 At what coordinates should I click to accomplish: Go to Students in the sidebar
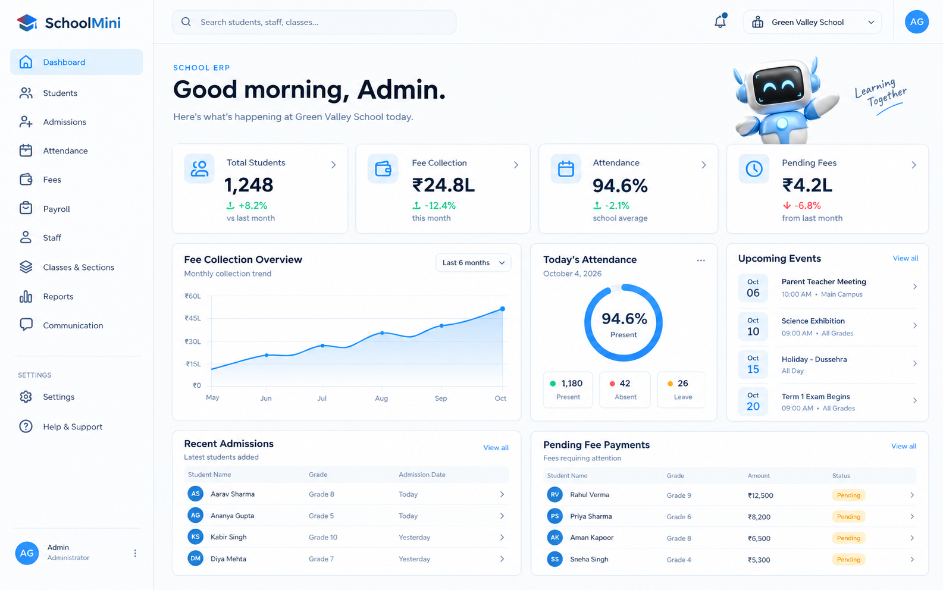pyautogui.click(x=76, y=93)
